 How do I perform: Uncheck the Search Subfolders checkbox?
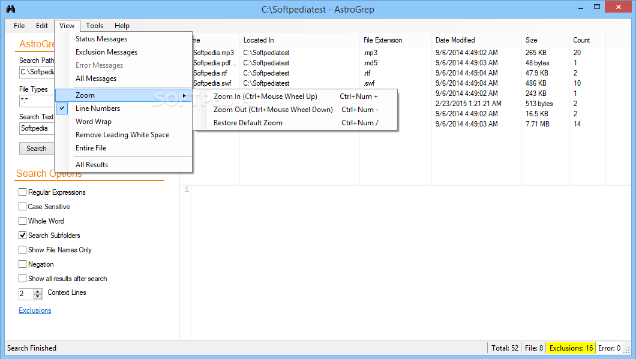coord(23,236)
